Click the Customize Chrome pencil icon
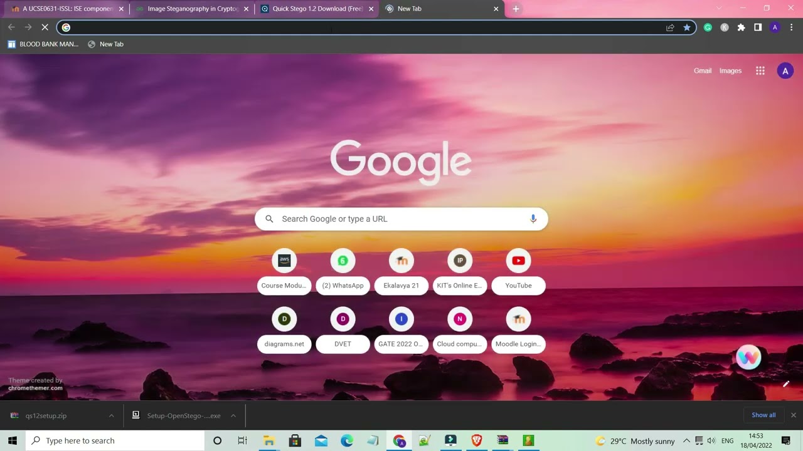The height and width of the screenshot is (451, 803). tap(785, 384)
